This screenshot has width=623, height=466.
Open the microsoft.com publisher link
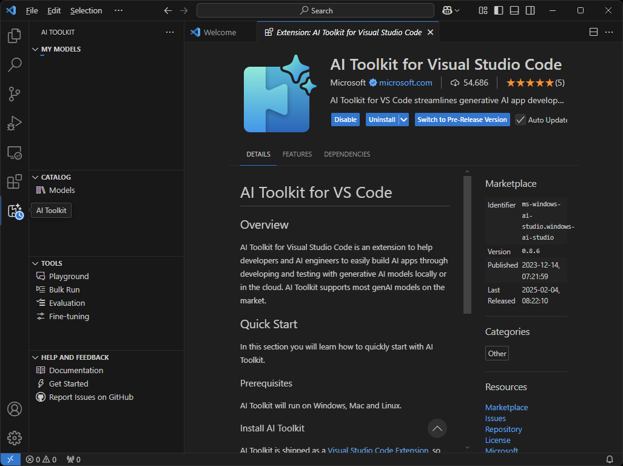(405, 83)
